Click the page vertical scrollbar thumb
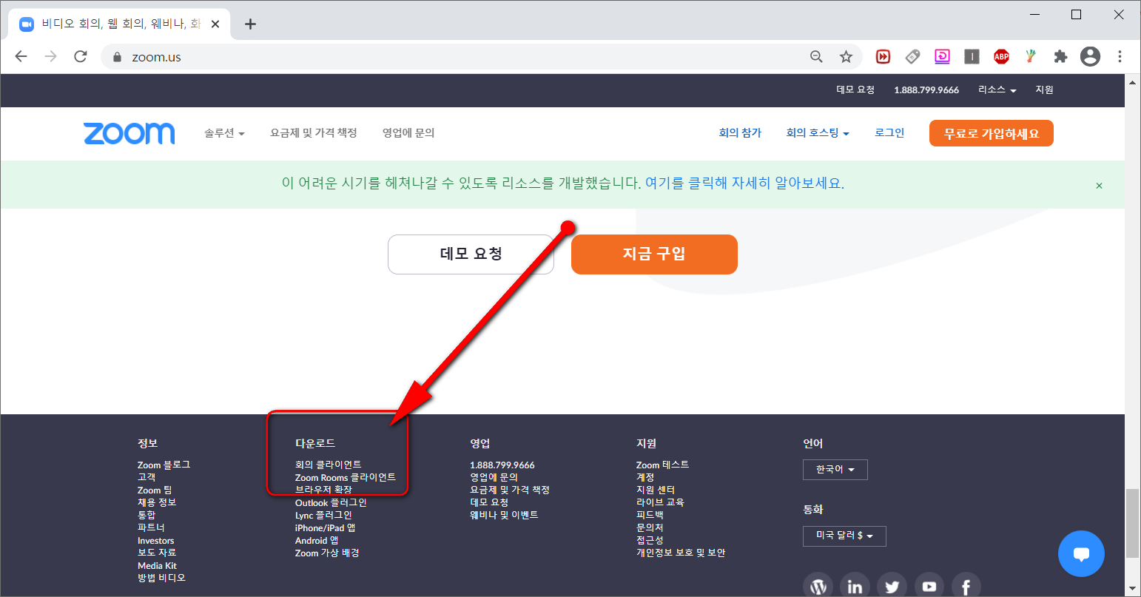The image size is (1141, 597). 1131,523
